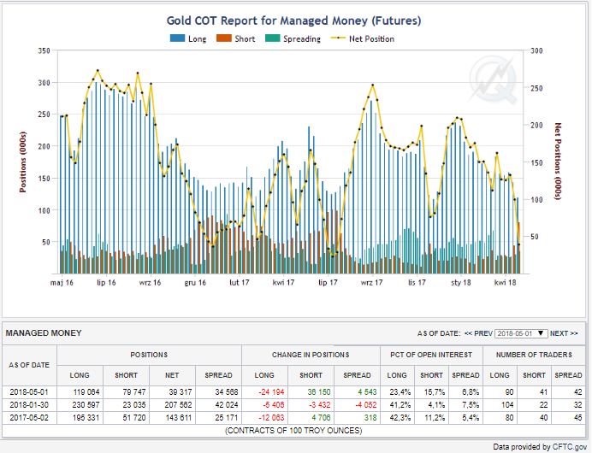
Task: Click short position value 51 720
Action: pos(134,418)
